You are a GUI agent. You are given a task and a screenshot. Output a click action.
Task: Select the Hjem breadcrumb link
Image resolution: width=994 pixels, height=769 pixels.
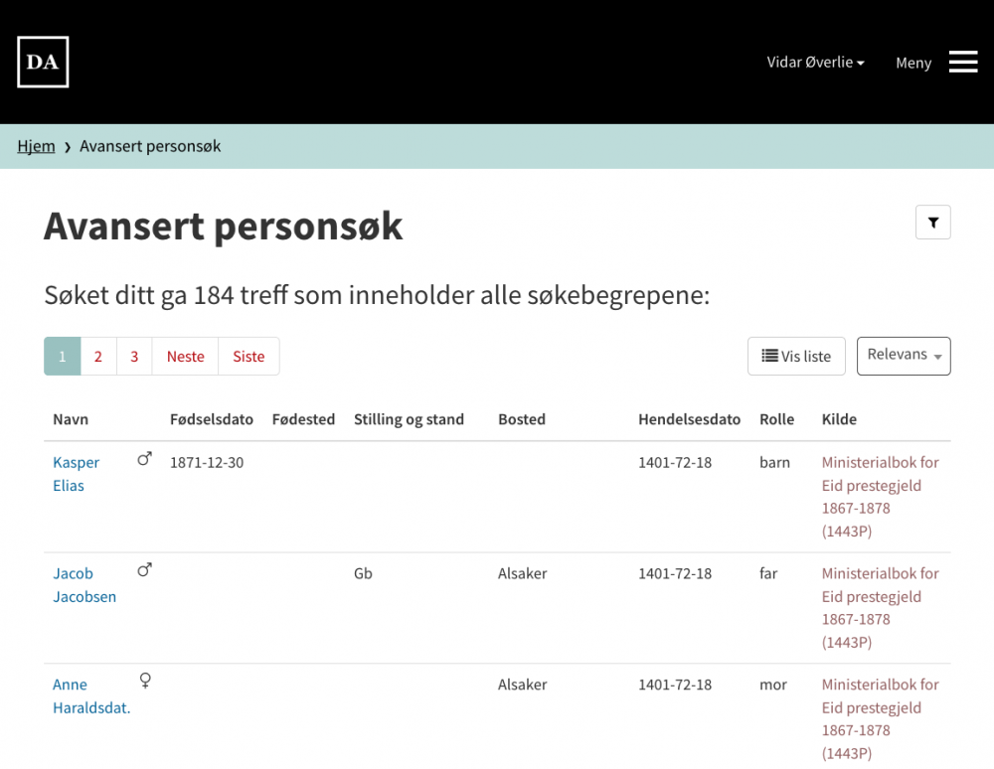click(36, 146)
